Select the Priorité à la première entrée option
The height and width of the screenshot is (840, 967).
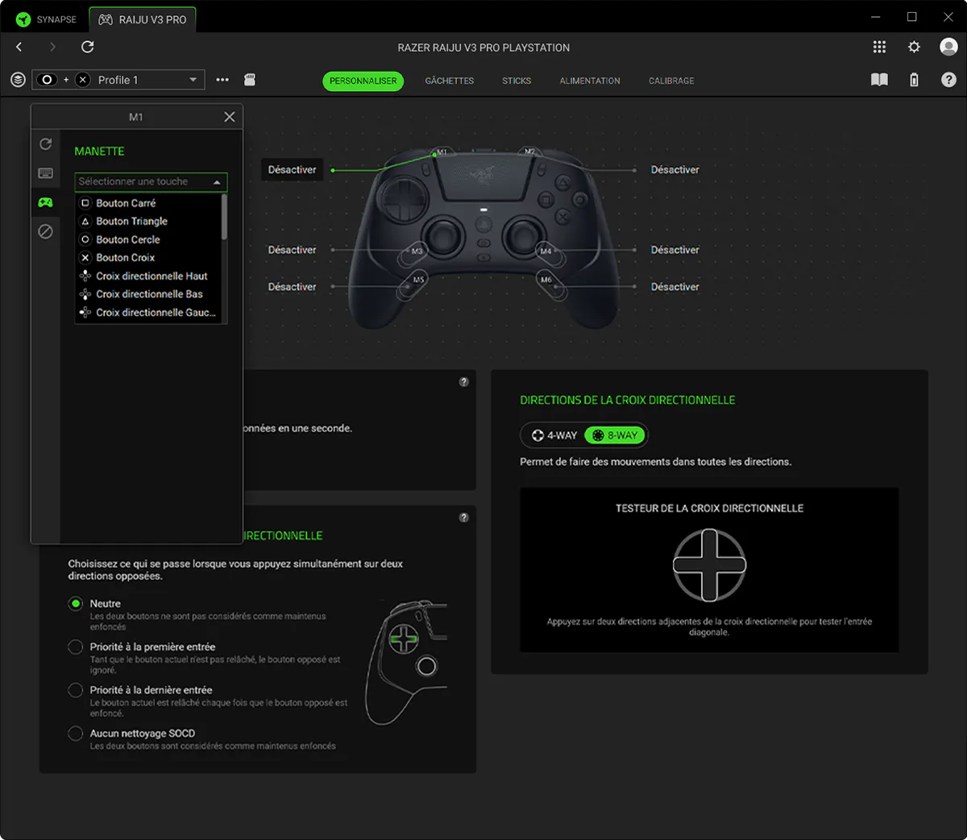coord(76,646)
